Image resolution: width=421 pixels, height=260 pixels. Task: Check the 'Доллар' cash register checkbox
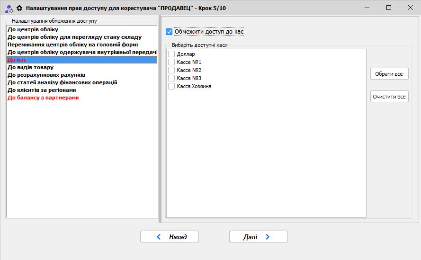[x=171, y=54]
